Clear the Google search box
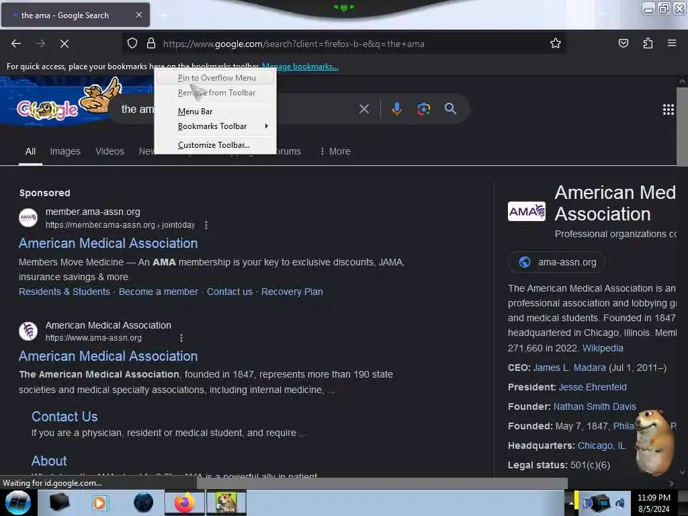688x516 pixels. point(363,109)
